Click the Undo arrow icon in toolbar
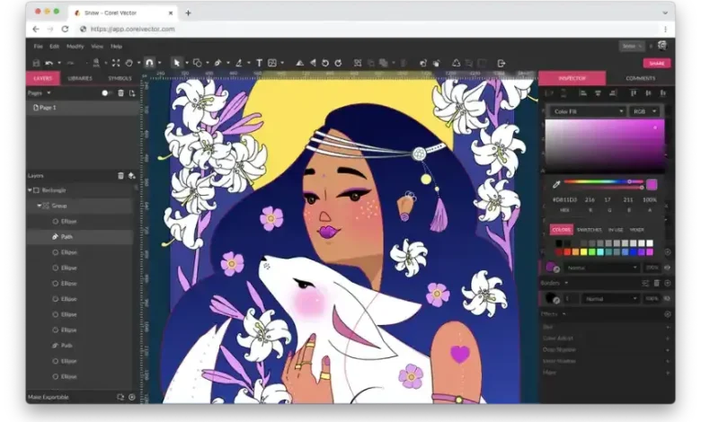The image size is (701, 422). [49, 64]
